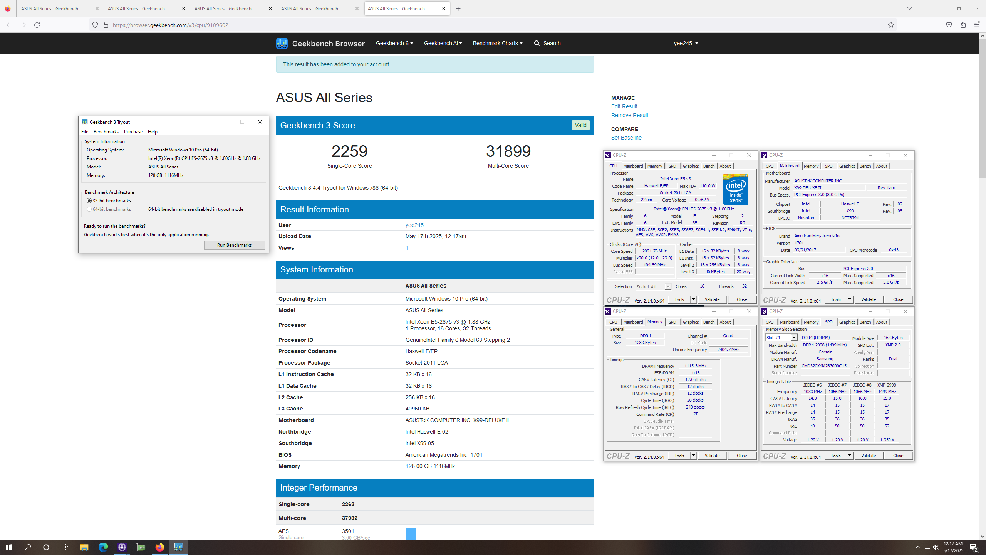Select 64-bit benchmarks radio button
This screenshot has width=986, height=555.
(89, 209)
